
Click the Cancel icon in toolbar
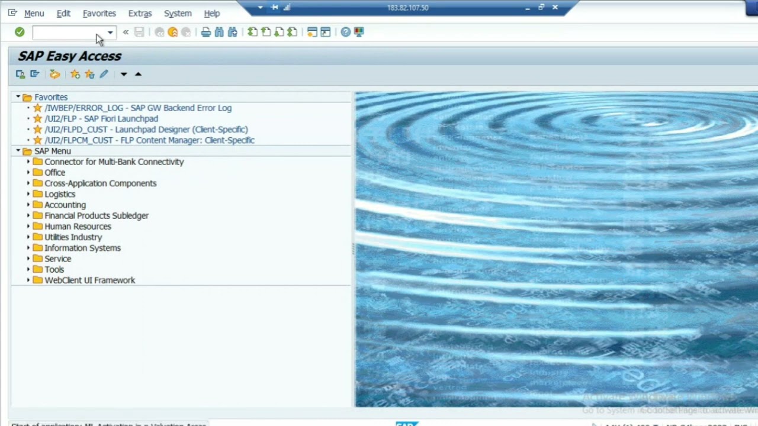coord(186,32)
